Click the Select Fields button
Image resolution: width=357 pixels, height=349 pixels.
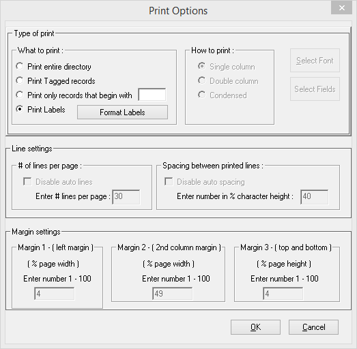click(x=315, y=89)
